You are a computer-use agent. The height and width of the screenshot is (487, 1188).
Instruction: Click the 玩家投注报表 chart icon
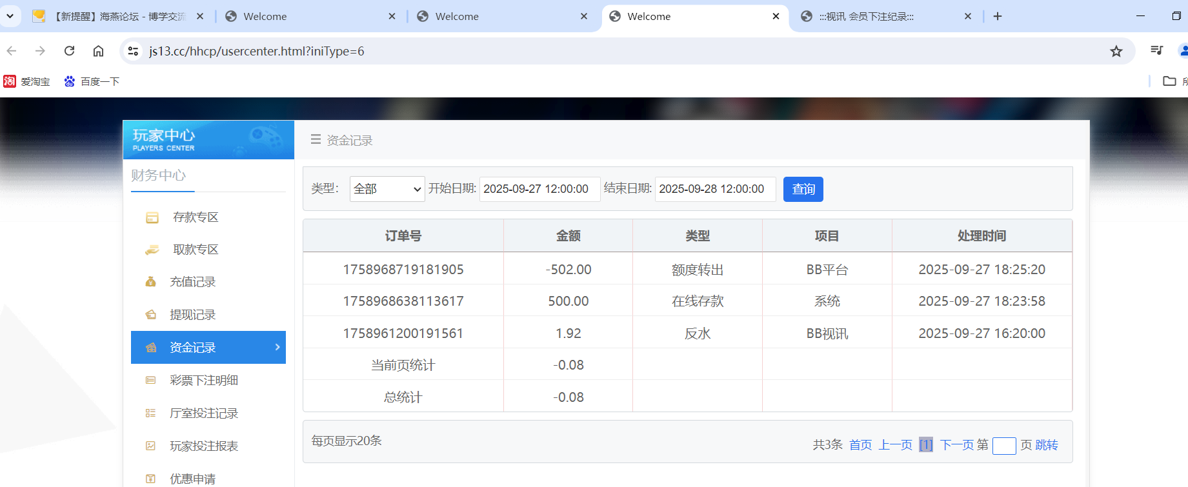(x=151, y=446)
